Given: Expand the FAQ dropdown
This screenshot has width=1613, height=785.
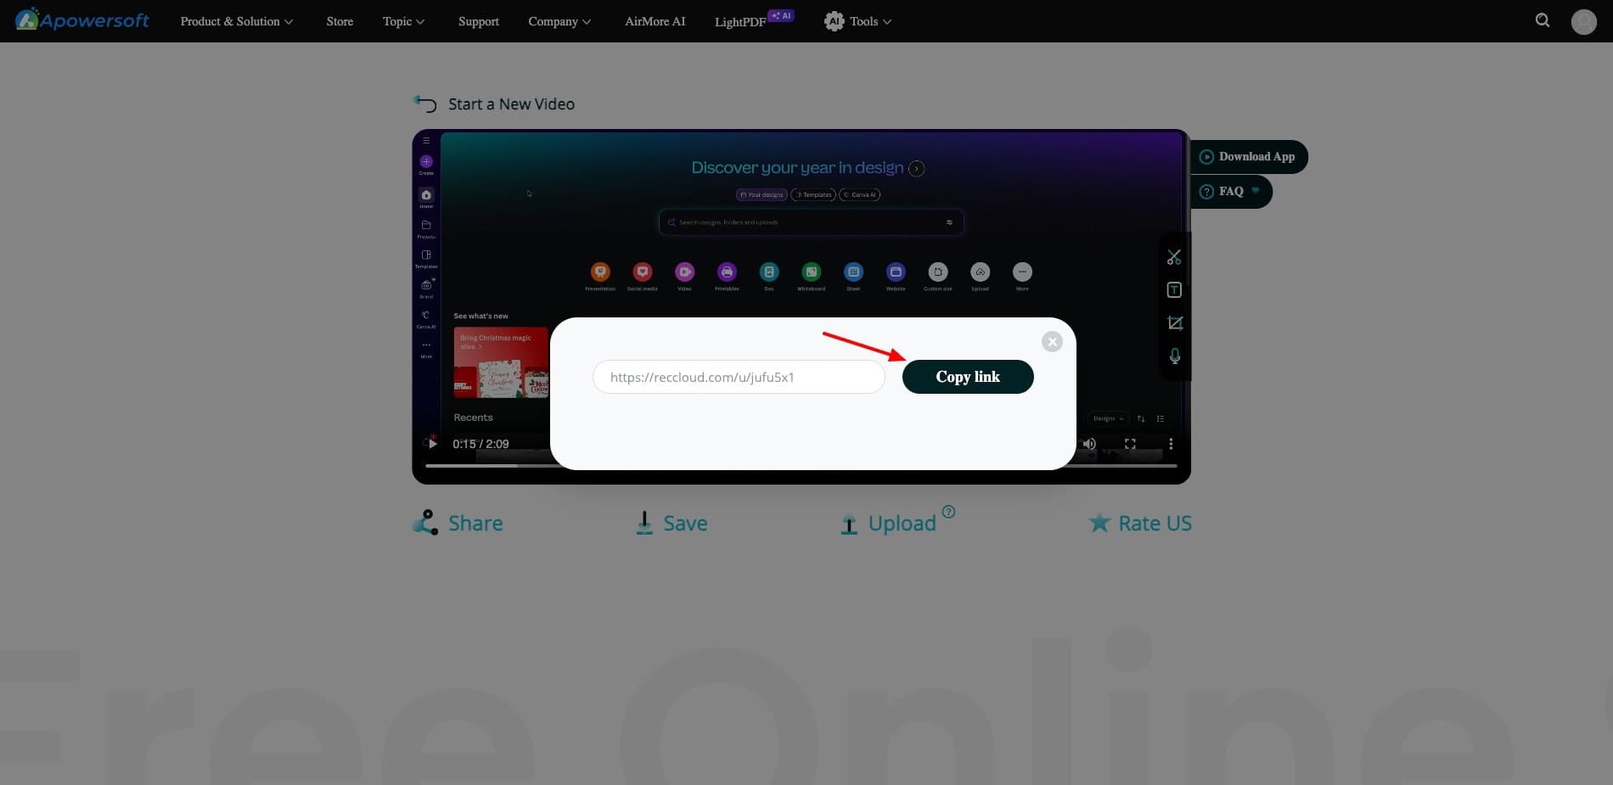Looking at the screenshot, I should (1230, 192).
